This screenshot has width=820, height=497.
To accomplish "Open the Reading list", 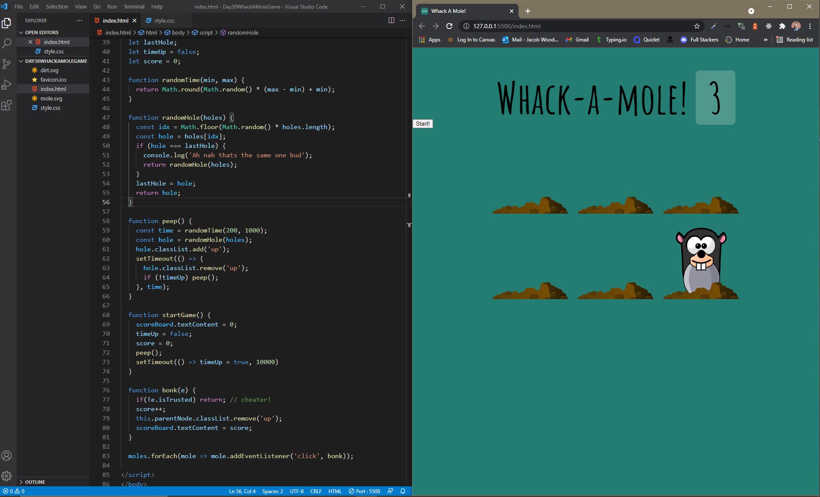I will (x=795, y=40).
